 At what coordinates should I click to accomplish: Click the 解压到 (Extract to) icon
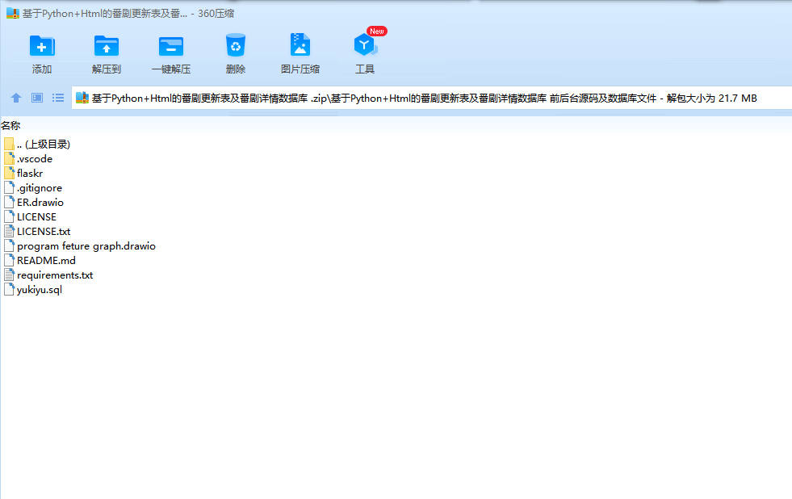(106, 46)
